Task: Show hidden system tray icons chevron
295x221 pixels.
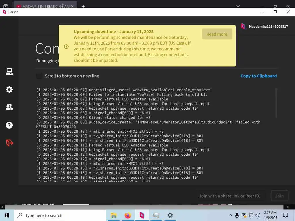Action: (230, 215)
